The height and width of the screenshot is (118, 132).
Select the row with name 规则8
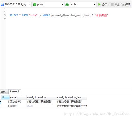point(44,106)
